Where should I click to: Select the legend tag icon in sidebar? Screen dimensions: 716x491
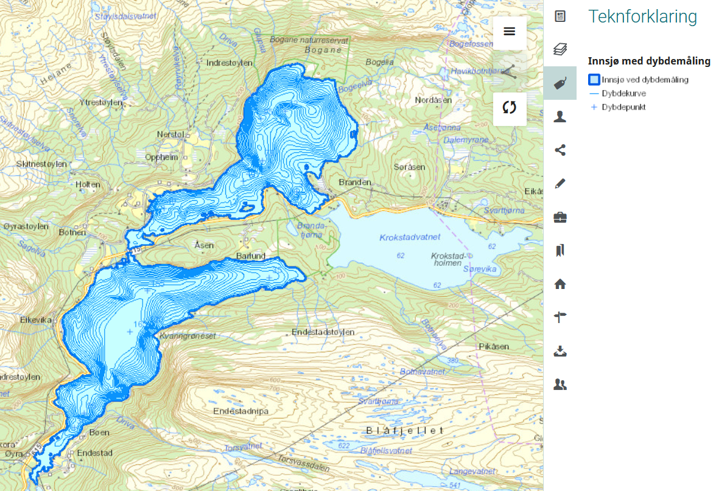pyautogui.click(x=560, y=83)
